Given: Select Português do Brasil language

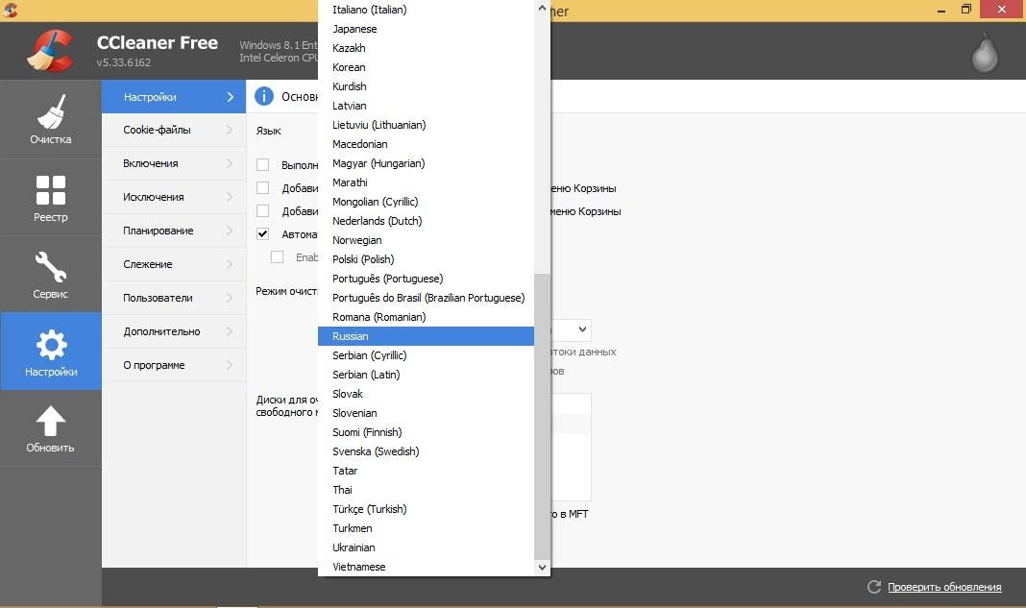Looking at the screenshot, I should click(426, 298).
